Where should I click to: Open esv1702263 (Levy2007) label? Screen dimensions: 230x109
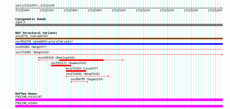(82, 68)
